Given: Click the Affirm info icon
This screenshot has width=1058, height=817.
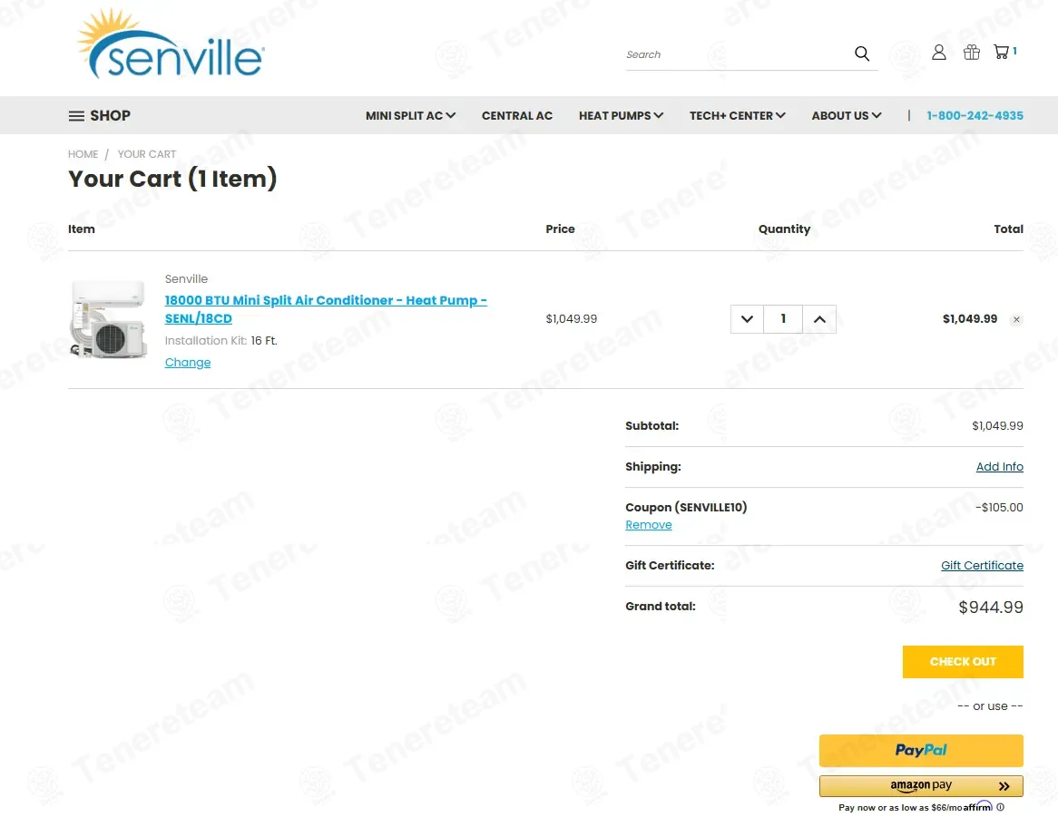Looking at the screenshot, I should pos(1001,807).
